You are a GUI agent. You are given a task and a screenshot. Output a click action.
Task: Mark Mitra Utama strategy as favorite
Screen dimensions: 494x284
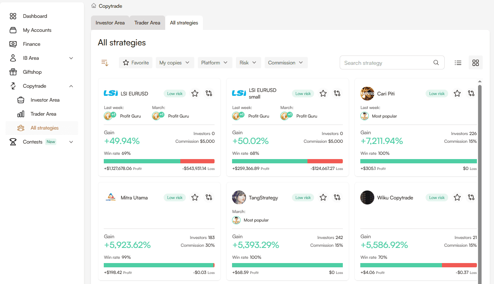195,197
